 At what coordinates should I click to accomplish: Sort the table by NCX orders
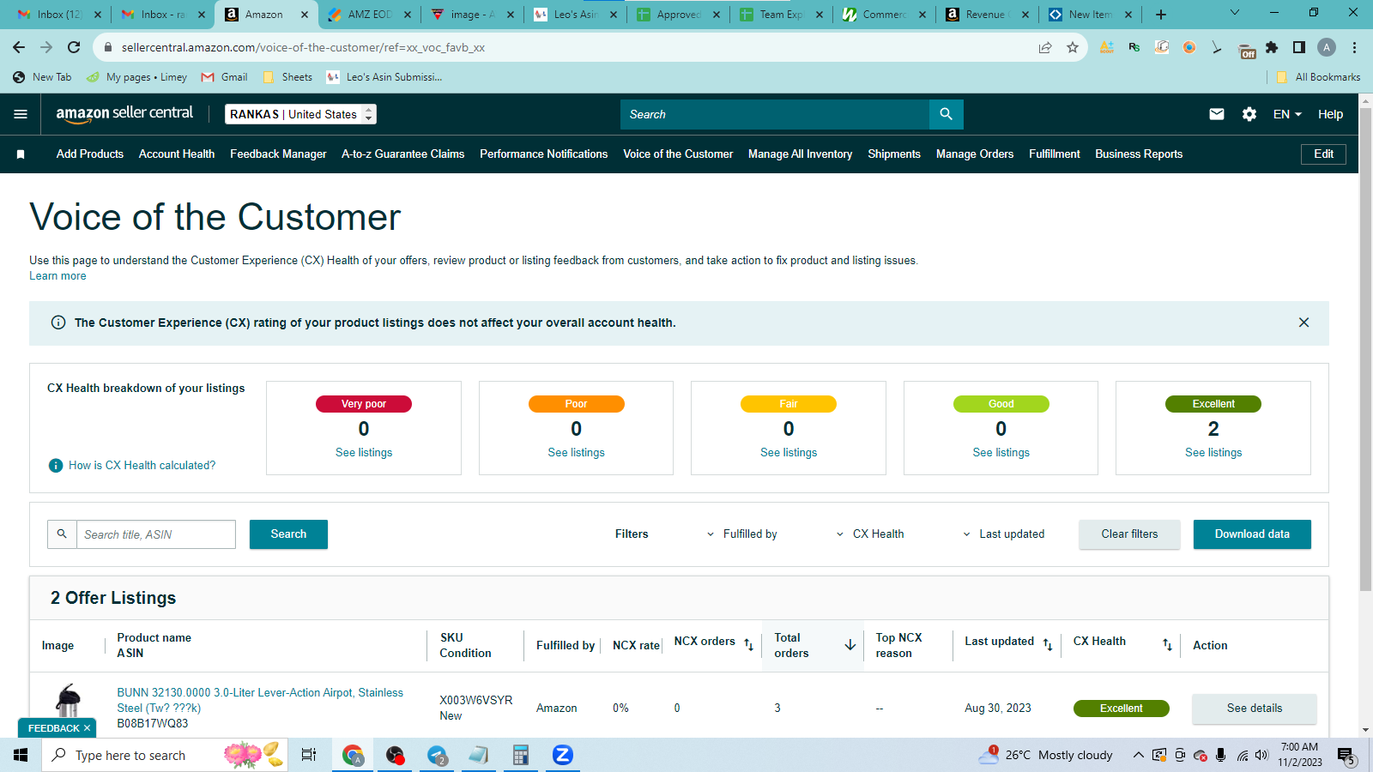pos(748,644)
